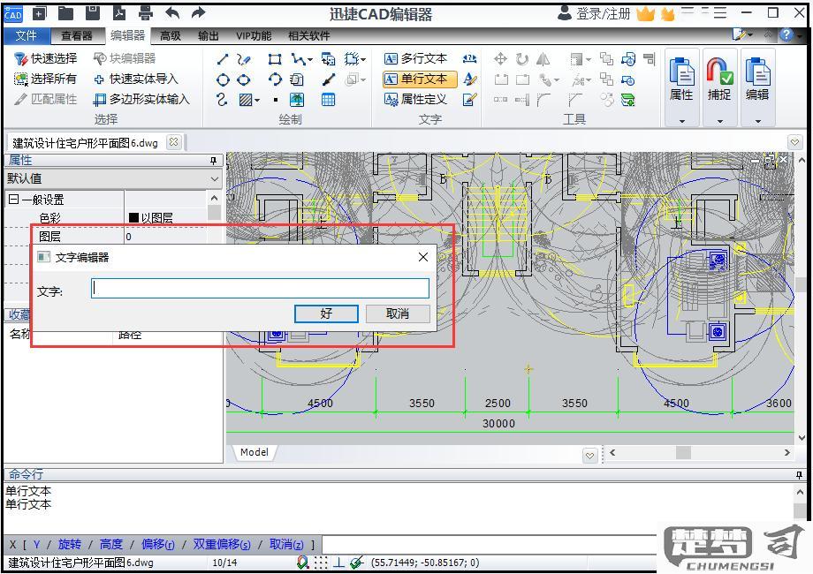Select the Line drawing tool
This screenshot has width=813, height=574.
point(223,59)
